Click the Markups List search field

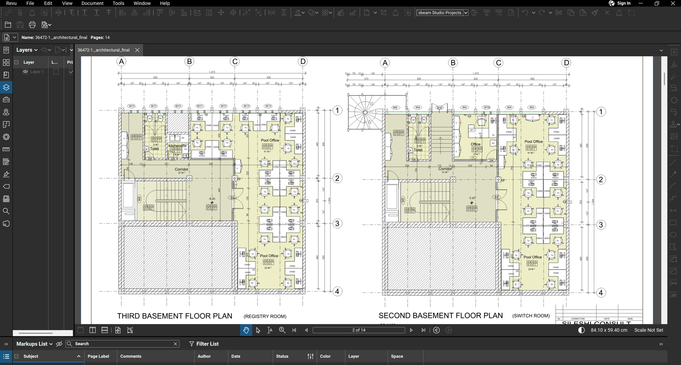tap(123, 344)
